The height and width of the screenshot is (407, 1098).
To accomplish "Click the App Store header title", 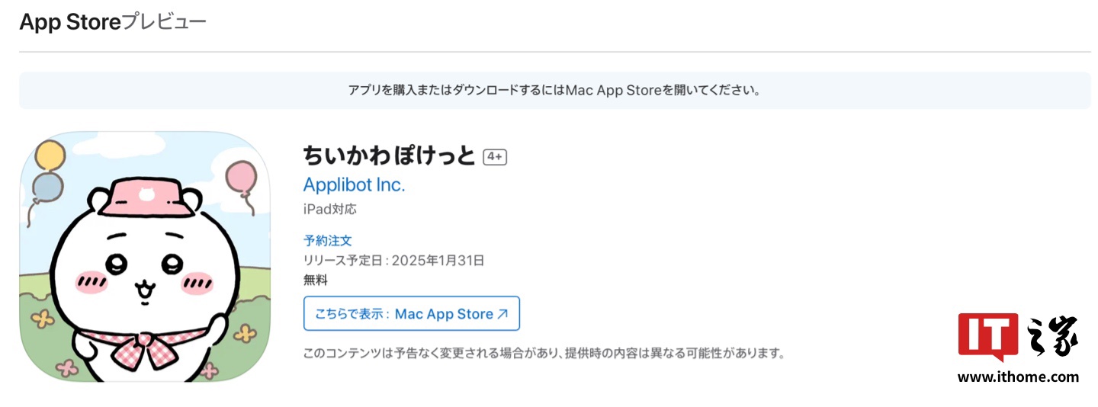I will tap(70, 23).
